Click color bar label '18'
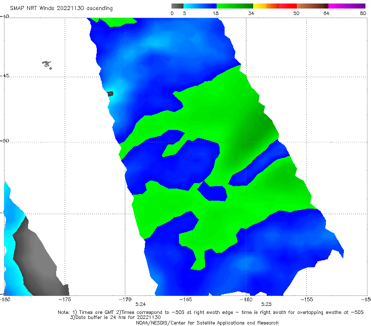This screenshot has width=371, height=326. tap(216, 13)
